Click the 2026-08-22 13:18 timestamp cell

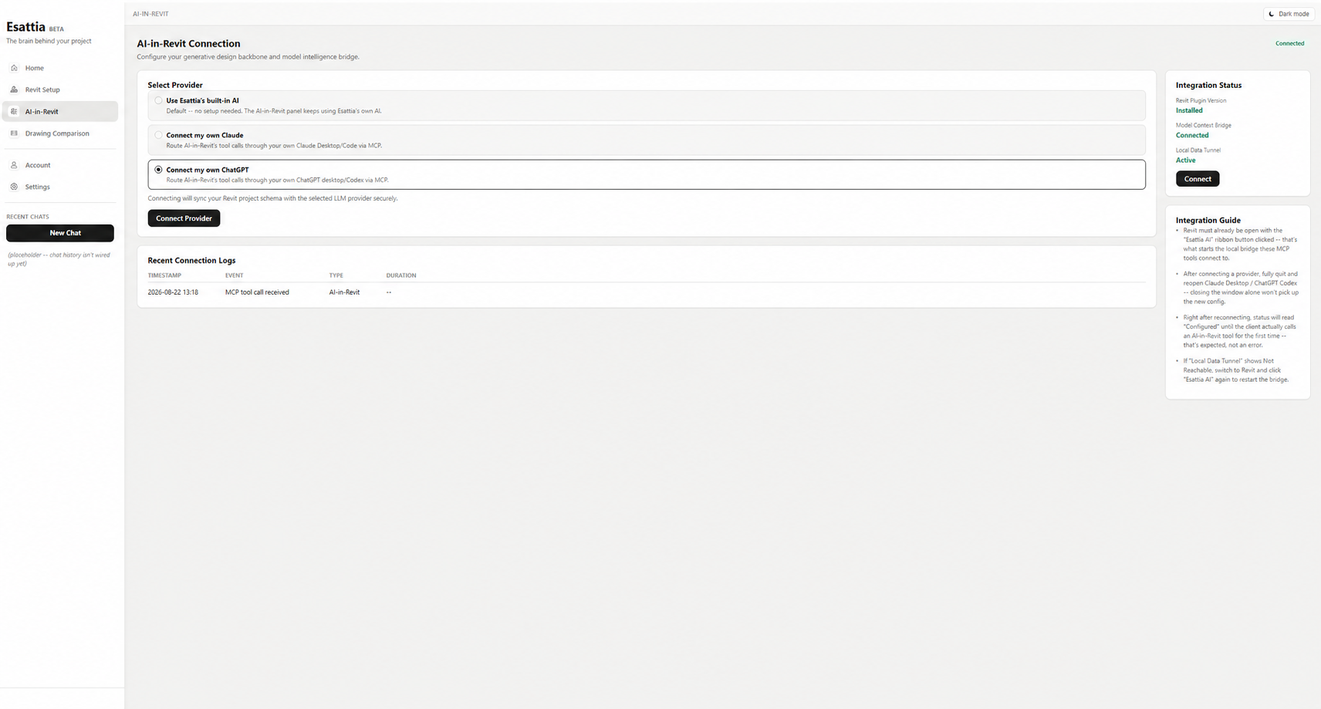[173, 292]
